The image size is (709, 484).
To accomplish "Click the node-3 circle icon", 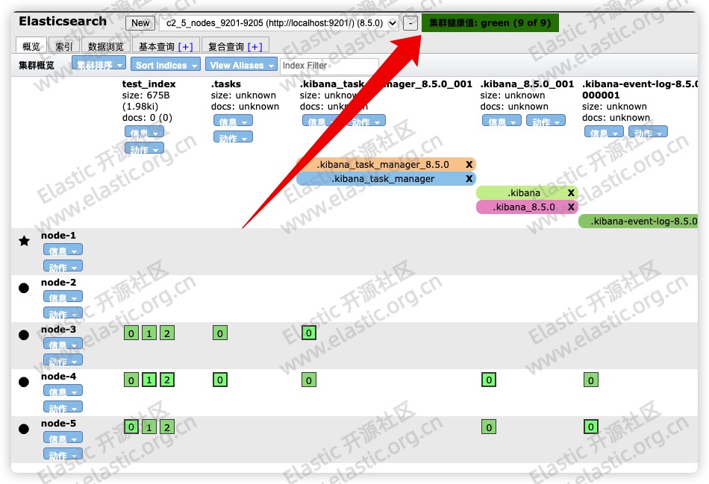I will click(x=24, y=335).
